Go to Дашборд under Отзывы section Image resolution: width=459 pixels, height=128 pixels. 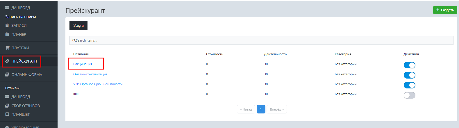pyautogui.click(x=21, y=97)
